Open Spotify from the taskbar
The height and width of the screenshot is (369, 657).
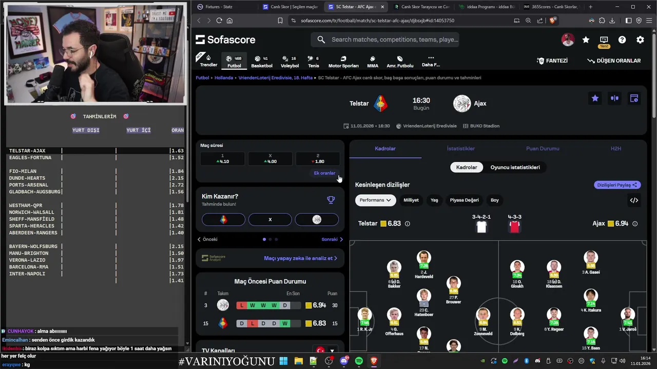[x=359, y=361]
